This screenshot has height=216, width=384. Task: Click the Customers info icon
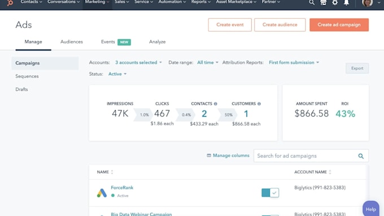pyautogui.click(x=259, y=104)
